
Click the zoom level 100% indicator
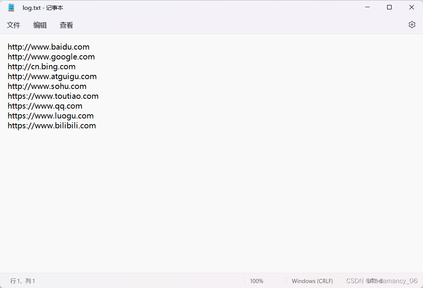point(256,281)
